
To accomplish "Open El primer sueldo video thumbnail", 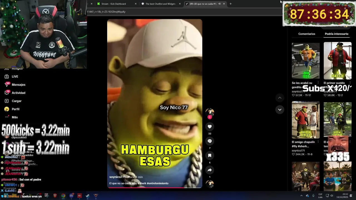I will (x=337, y=61).
